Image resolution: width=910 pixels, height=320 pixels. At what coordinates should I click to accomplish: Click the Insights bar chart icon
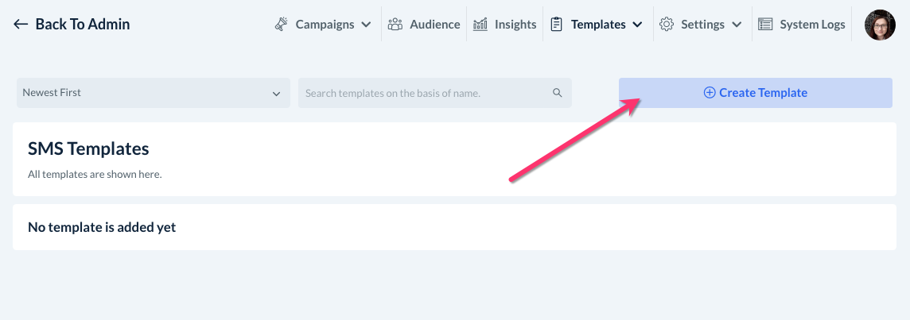pyautogui.click(x=480, y=25)
